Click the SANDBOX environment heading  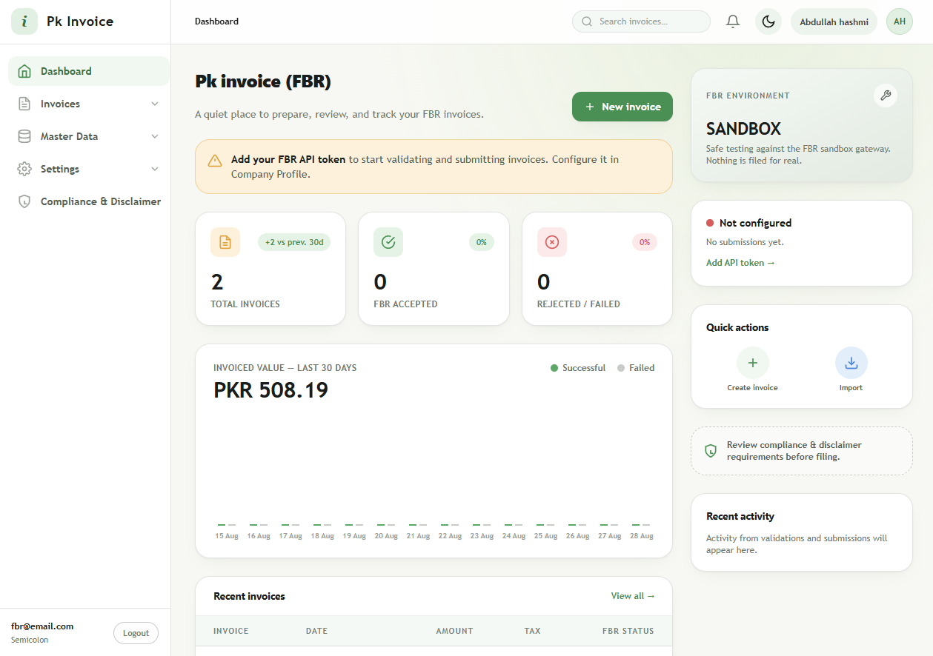point(743,129)
